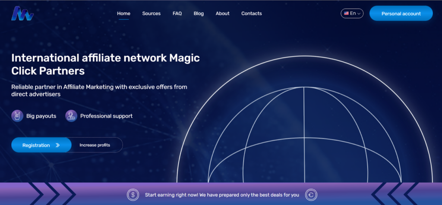Click the US flag icon
Screen dimensions: 442x205
pyautogui.click(x=346, y=13)
